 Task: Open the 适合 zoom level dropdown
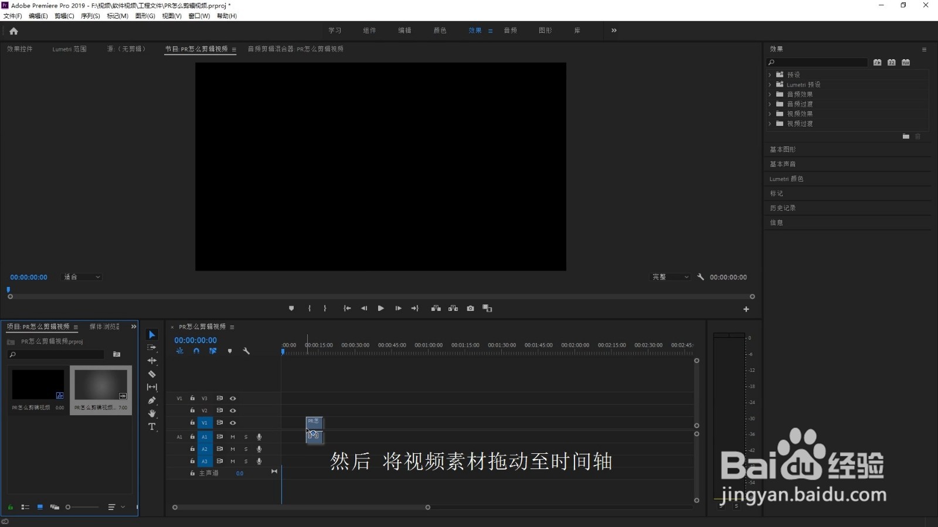(x=81, y=277)
